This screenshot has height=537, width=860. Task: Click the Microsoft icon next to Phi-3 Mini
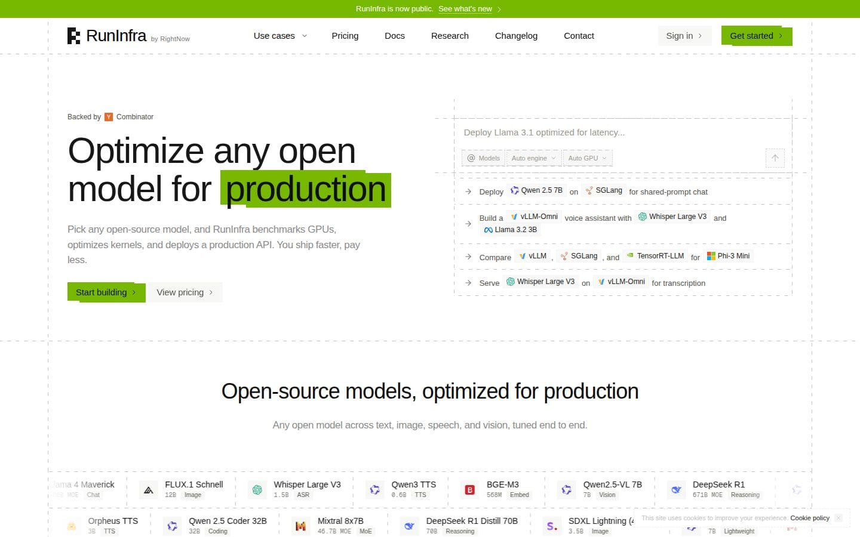click(711, 256)
